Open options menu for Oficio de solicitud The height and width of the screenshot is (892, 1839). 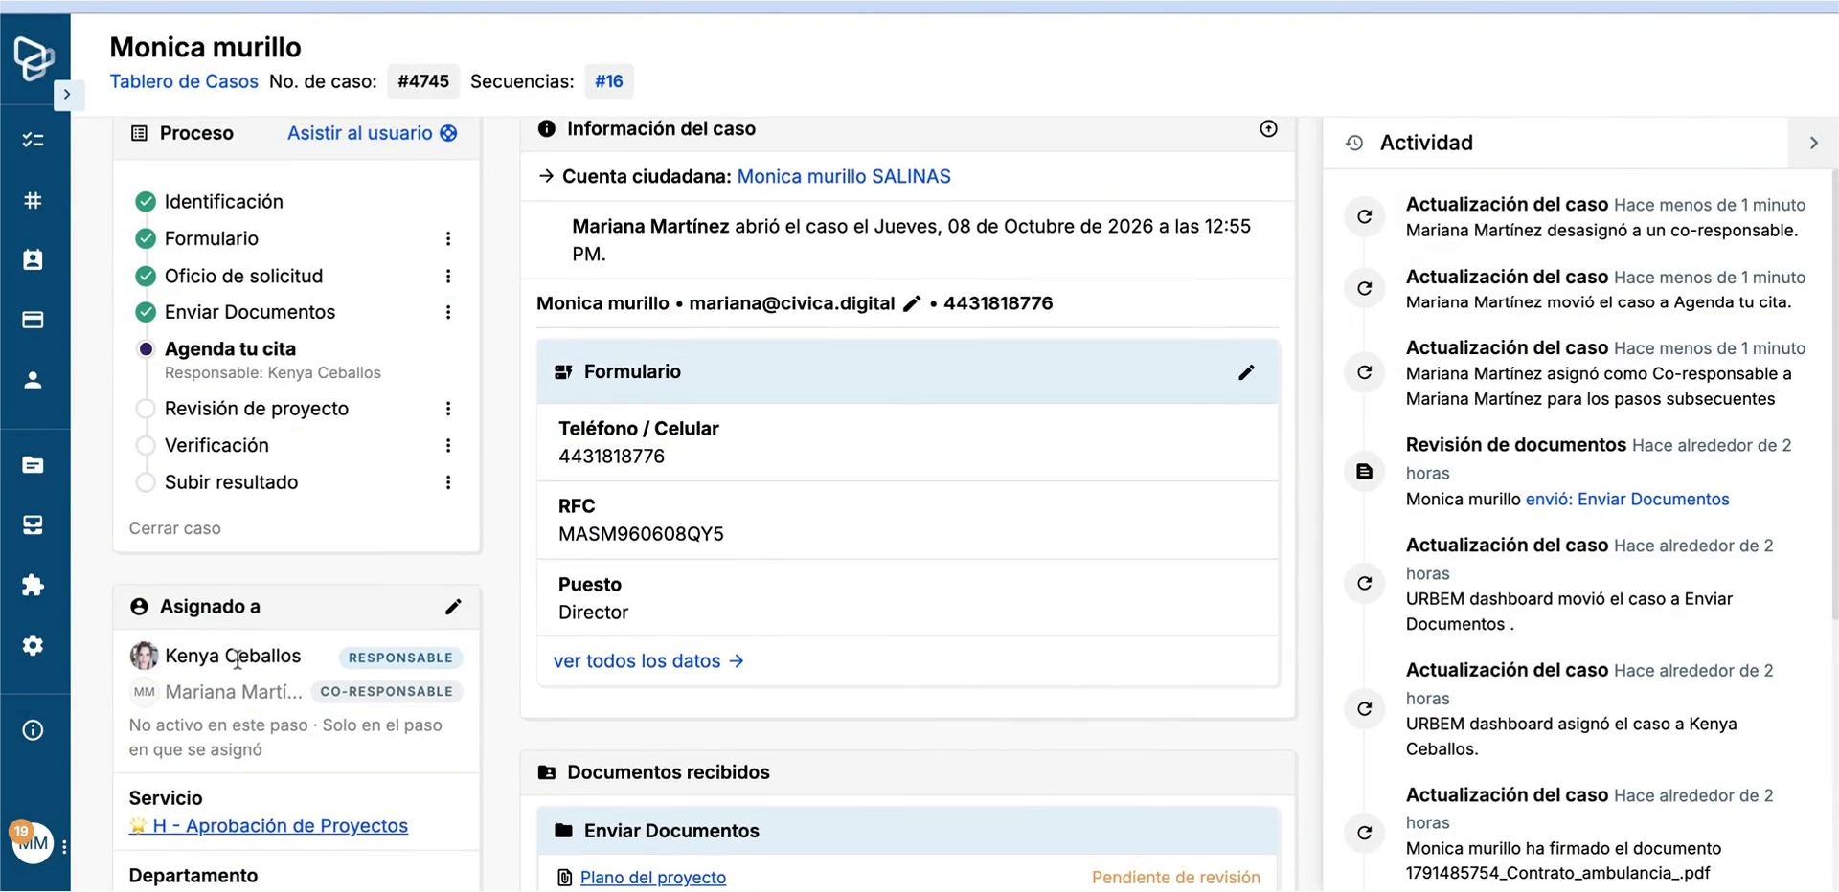[448, 276]
